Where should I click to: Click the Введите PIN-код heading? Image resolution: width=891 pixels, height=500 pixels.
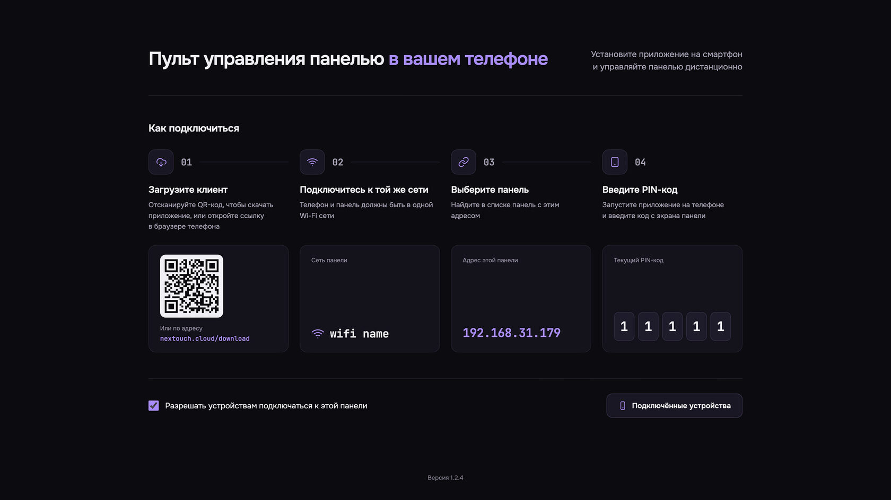point(640,190)
